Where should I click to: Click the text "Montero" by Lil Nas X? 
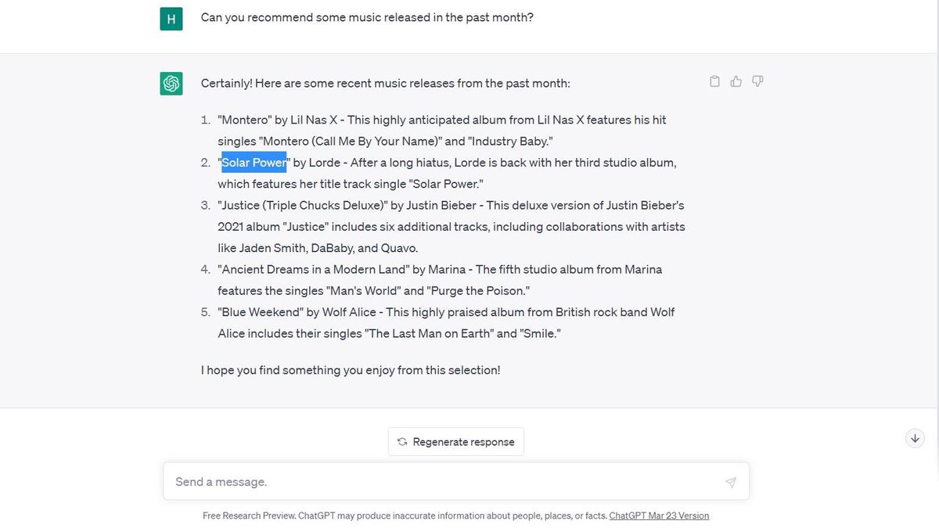click(279, 120)
